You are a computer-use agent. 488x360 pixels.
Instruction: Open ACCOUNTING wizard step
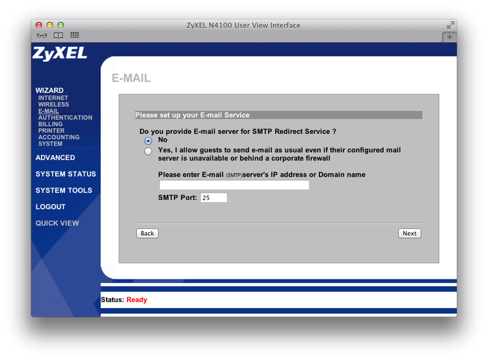(59, 137)
